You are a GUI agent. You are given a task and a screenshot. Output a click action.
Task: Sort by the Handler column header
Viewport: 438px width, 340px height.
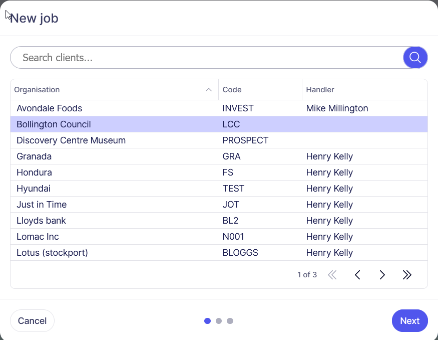tap(320, 90)
